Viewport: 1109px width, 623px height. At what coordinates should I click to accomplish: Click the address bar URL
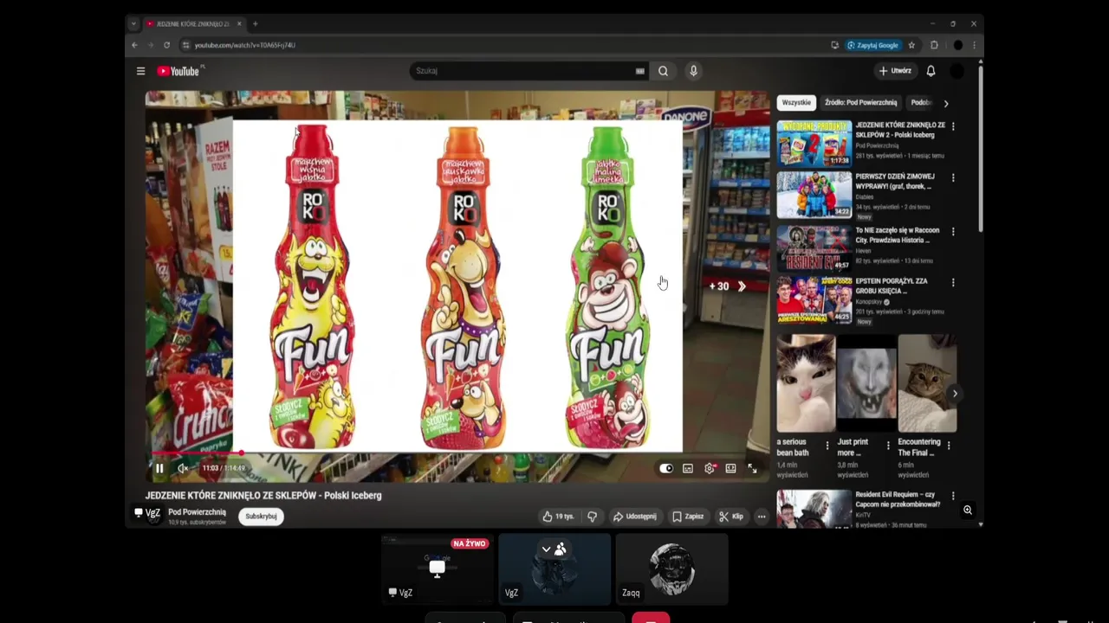(245, 45)
